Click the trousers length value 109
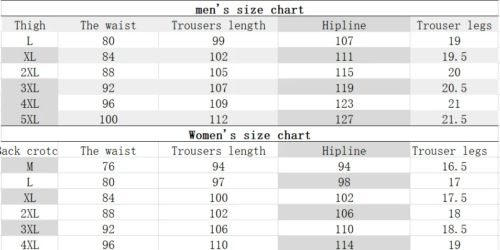 [x=219, y=104]
